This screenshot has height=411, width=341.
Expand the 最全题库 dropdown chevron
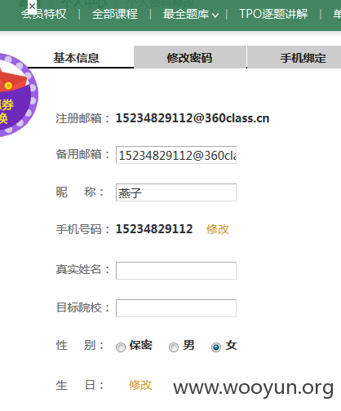(x=215, y=15)
